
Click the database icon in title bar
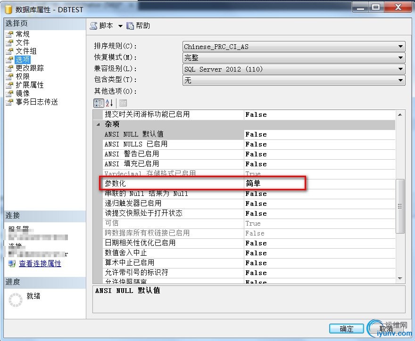click(9, 9)
